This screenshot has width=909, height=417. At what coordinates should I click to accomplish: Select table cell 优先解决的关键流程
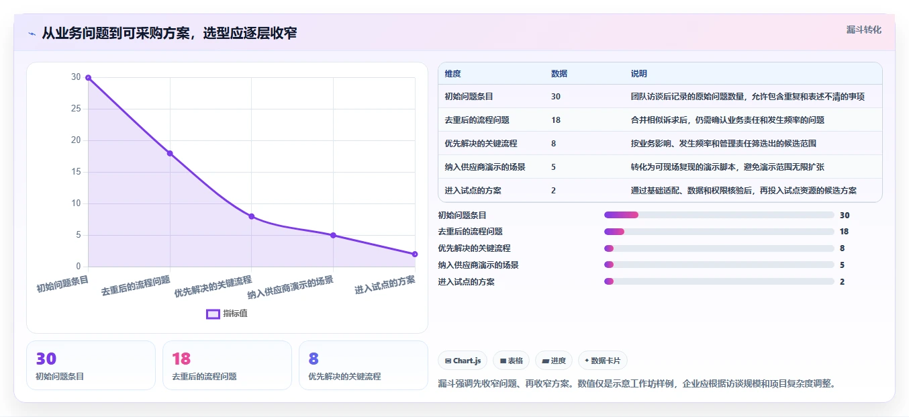coord(481,144)
